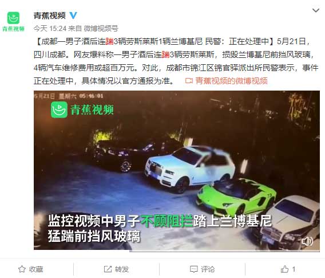Select the 收藏 tab label
The width and height of the screenshot is (325, 278).
[x=36, y=269]
